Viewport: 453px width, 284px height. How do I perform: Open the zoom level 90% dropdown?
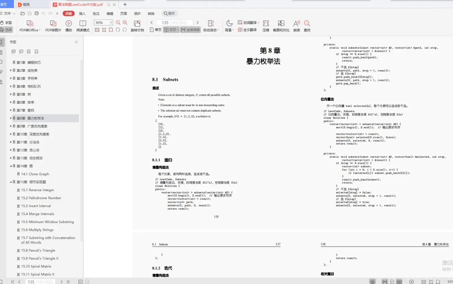pos(111,23)
